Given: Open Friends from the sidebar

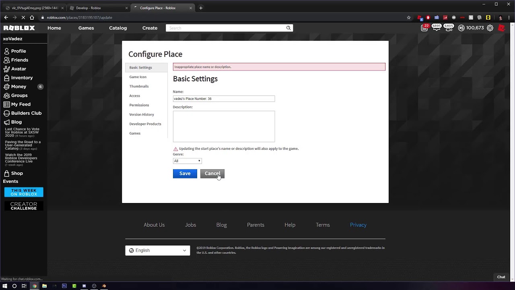Looking at the screenshot, I should pyautogui.click(x=16, y=60).
